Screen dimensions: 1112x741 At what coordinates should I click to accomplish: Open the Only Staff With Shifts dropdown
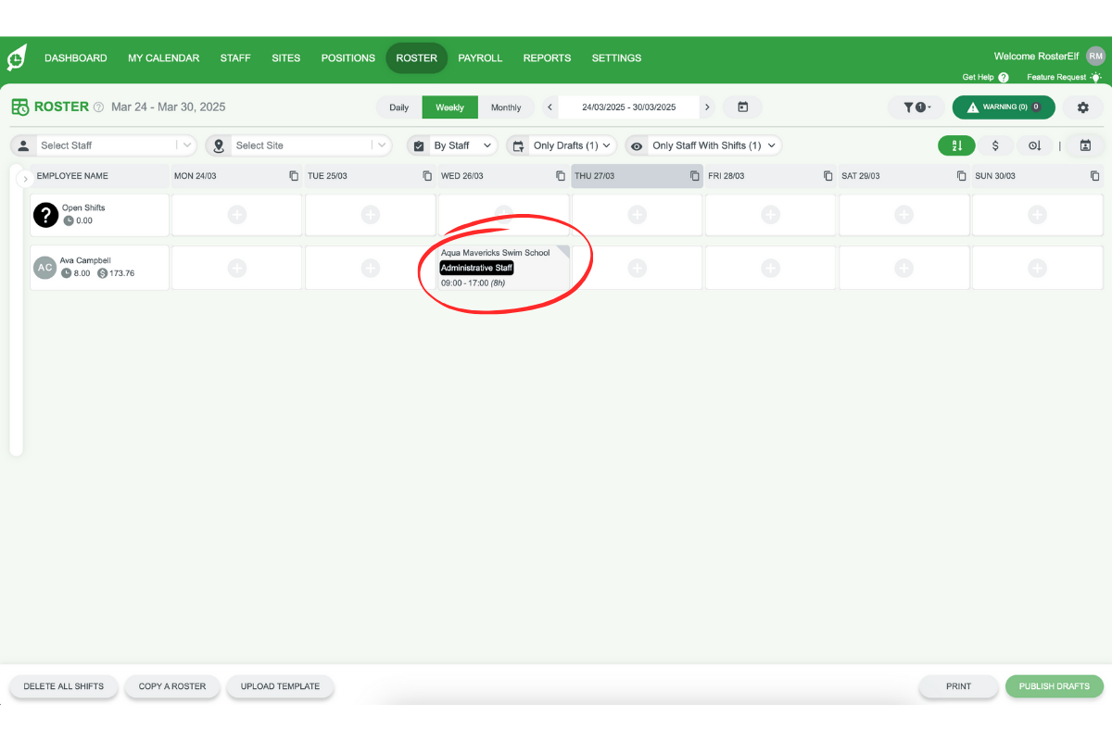(702, 145)
